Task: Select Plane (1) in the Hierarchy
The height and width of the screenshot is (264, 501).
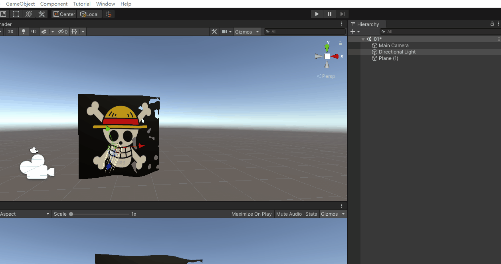Action: tap(388, 58)
